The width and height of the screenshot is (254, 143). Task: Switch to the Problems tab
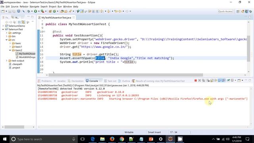click(45, 81)
